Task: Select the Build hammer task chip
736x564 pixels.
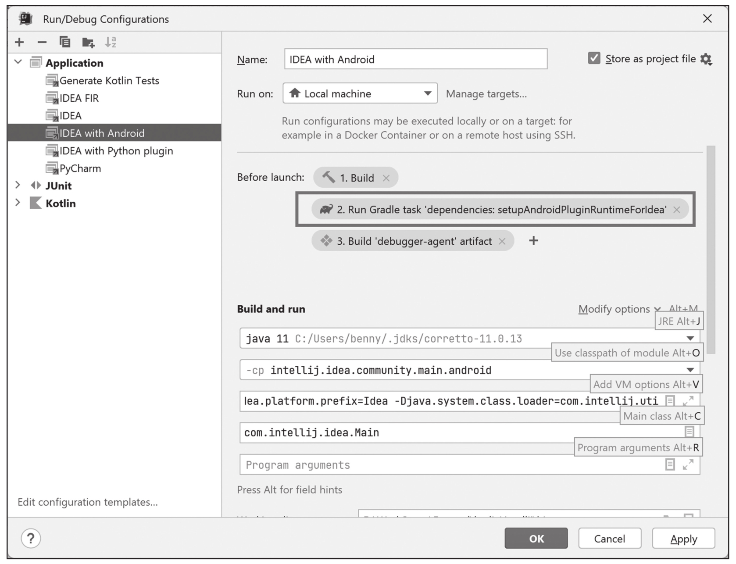Action: coord(355,178)
